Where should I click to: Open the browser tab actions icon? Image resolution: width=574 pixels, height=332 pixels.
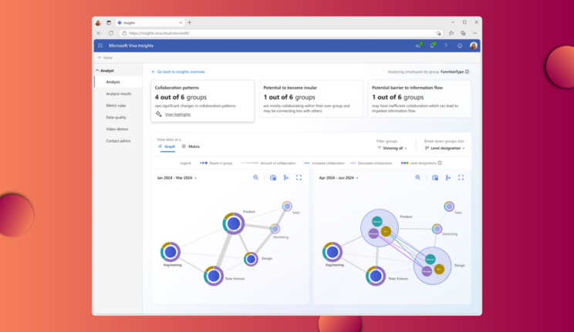point(109,22)
